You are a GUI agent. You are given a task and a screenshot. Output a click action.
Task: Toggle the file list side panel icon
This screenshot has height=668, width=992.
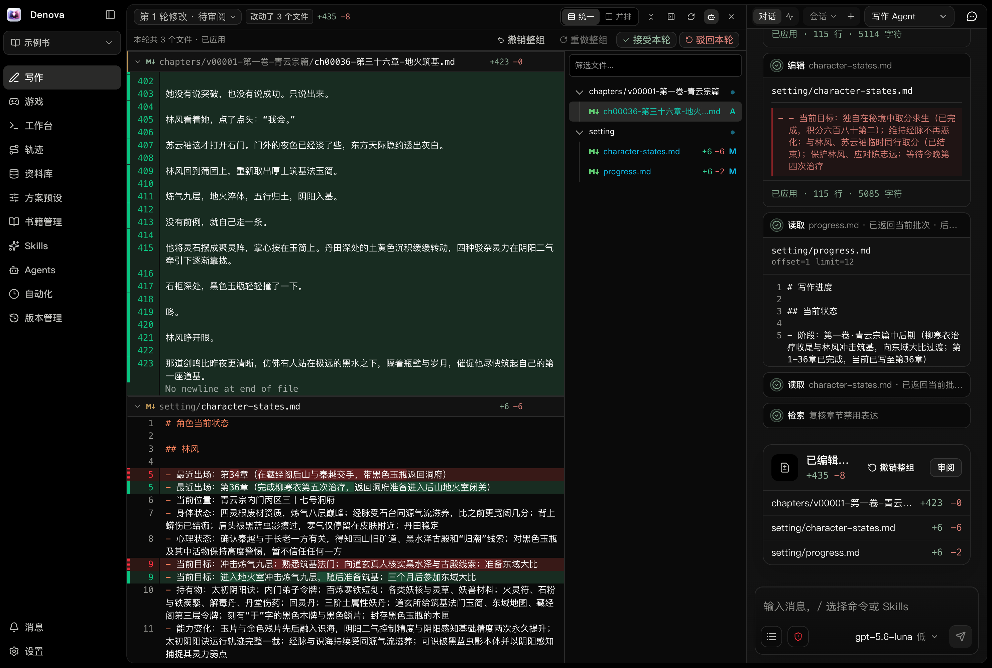[x=671, y=17]
